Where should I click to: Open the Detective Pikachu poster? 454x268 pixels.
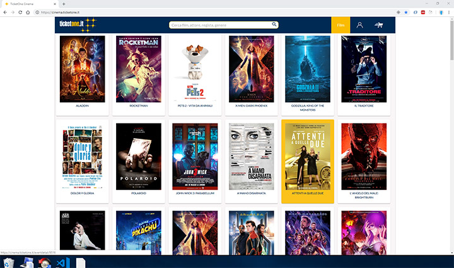pos(139,233)
